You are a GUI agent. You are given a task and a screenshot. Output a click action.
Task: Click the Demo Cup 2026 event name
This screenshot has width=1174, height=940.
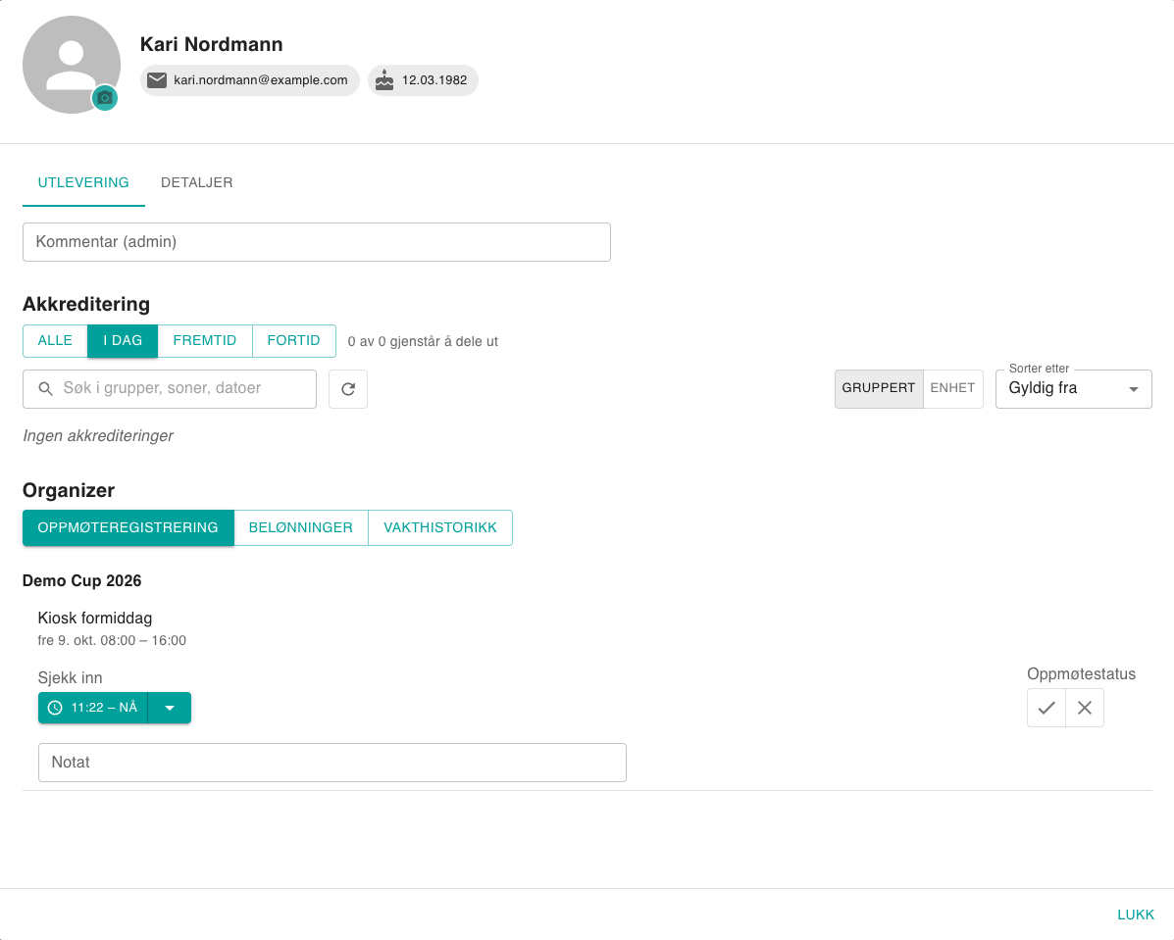[x=82, y=581]
